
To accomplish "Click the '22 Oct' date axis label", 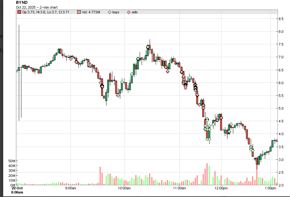I will (17, 188).
